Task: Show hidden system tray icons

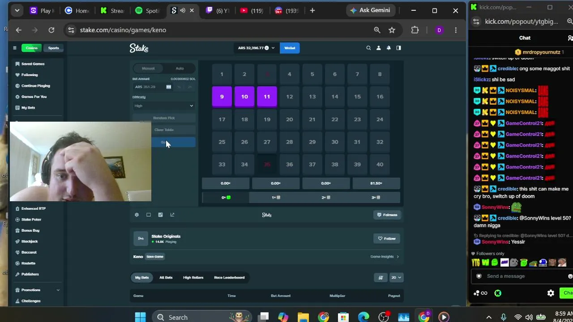Action: (489, 317)
